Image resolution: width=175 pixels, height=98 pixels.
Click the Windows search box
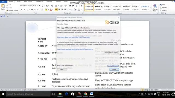(x=28, y=94)
